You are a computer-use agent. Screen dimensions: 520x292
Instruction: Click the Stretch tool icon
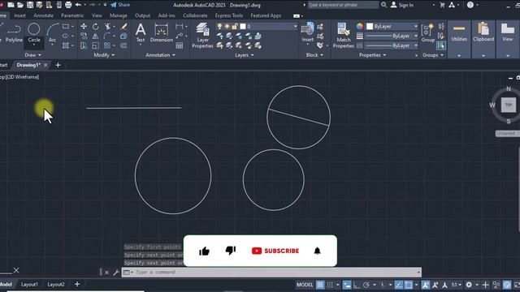click(x=84, y=45)
